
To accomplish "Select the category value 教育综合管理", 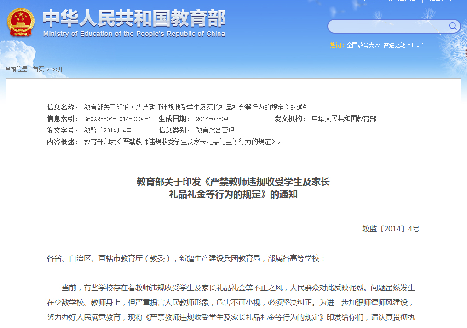I will point(215,130).
